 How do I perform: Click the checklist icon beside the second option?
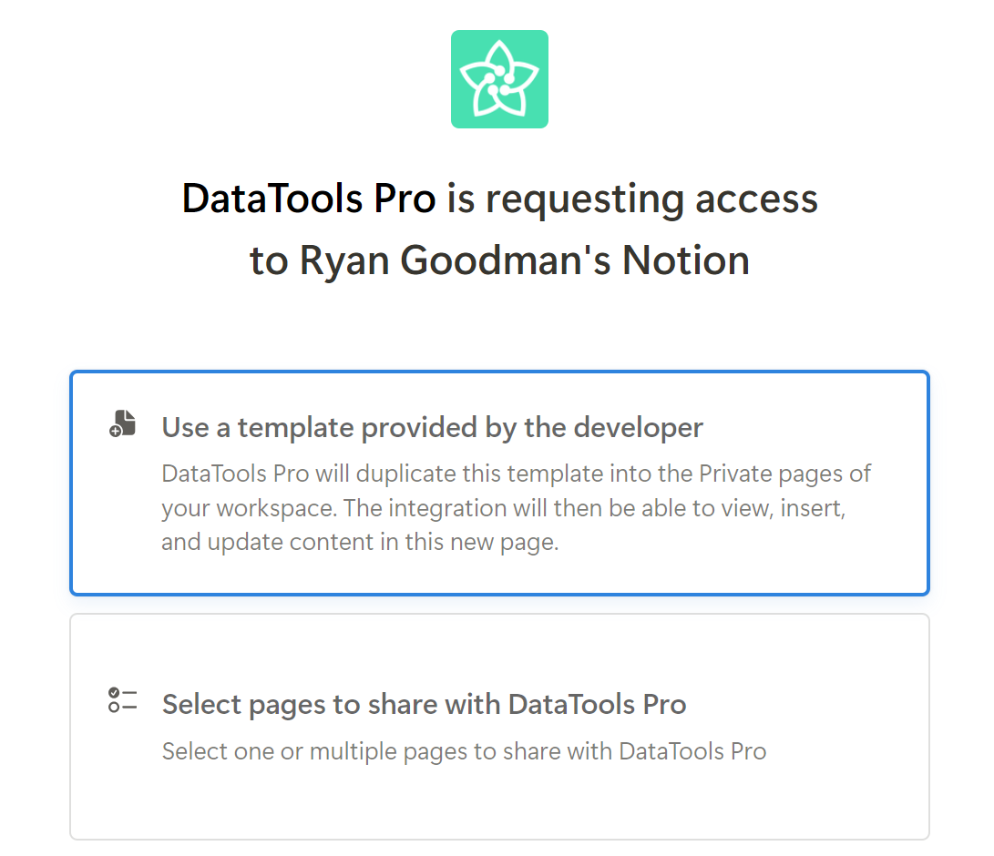click(121, 700)
